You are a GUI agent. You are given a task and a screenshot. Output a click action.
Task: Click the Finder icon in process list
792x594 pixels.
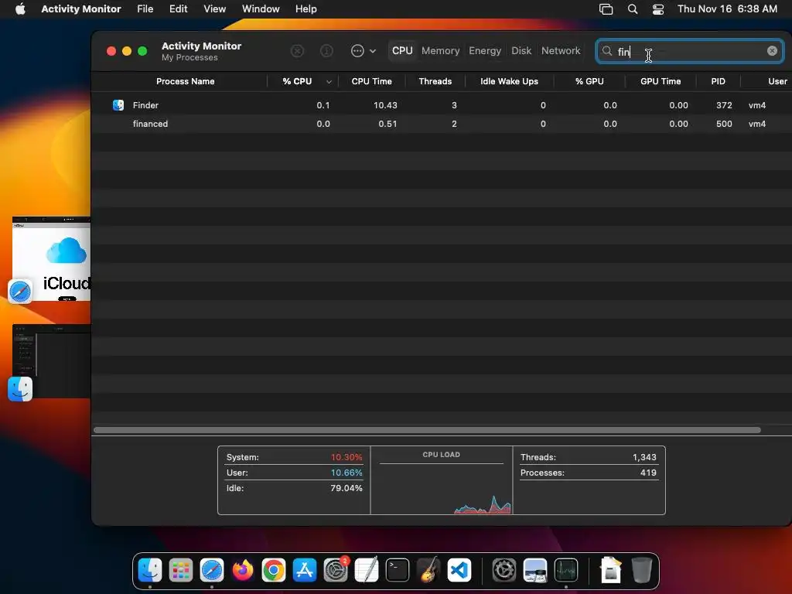click(x=118, y=105)
